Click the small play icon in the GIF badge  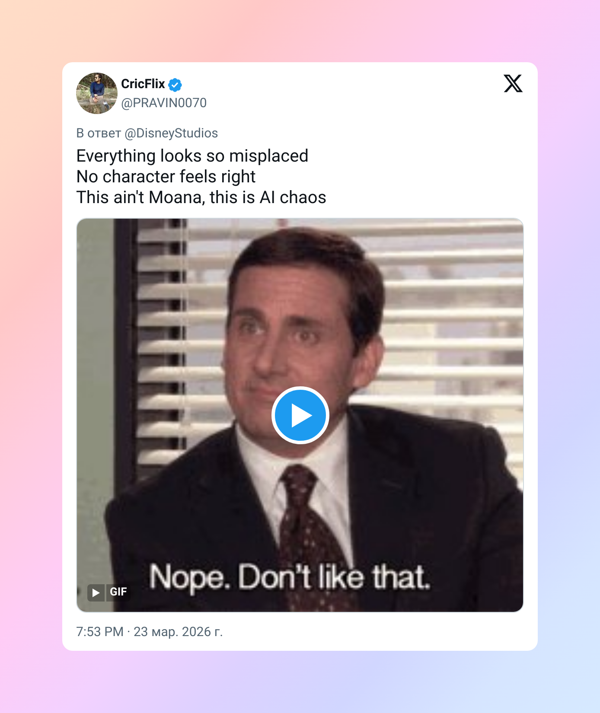(x=96, y=592)
